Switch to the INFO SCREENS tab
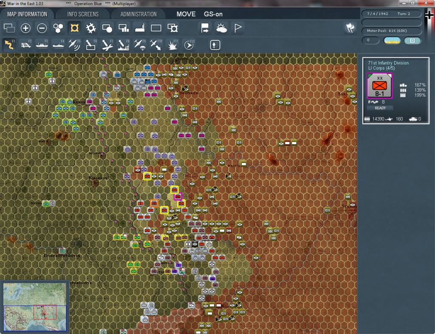This screenshot has width=435, height=334. click(x=83, y=14)
